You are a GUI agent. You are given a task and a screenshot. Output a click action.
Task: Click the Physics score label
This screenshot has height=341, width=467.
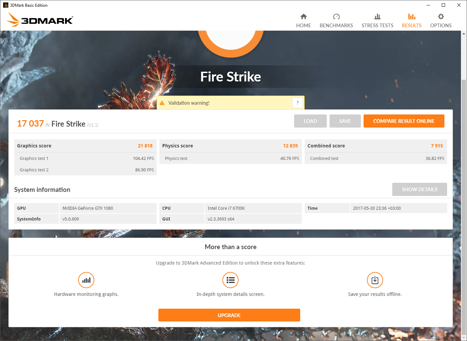tap(178, 146)
